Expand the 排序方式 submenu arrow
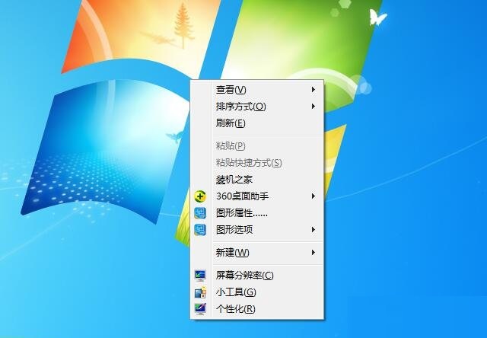 click(x=314, y=107)
